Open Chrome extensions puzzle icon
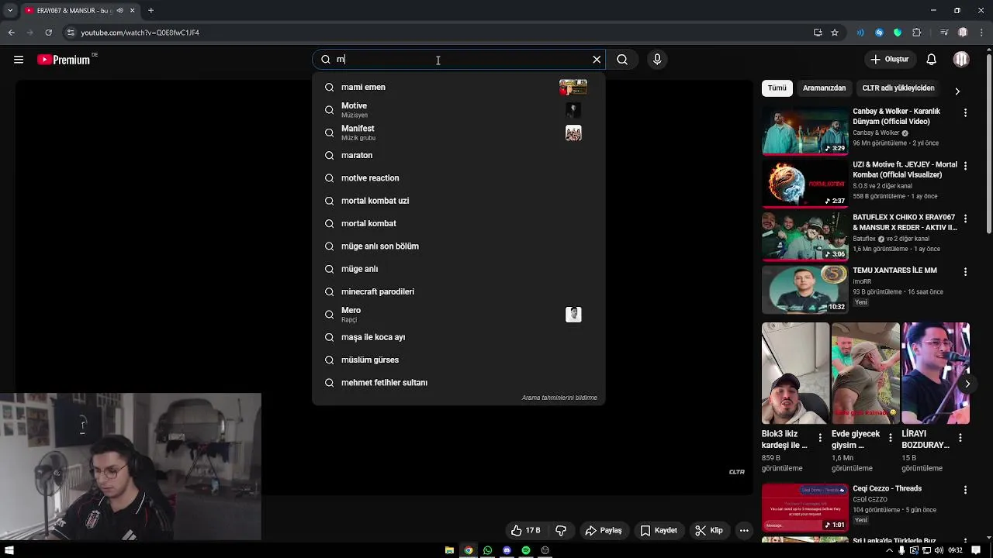993x558 pixels. tap(917, 33)
